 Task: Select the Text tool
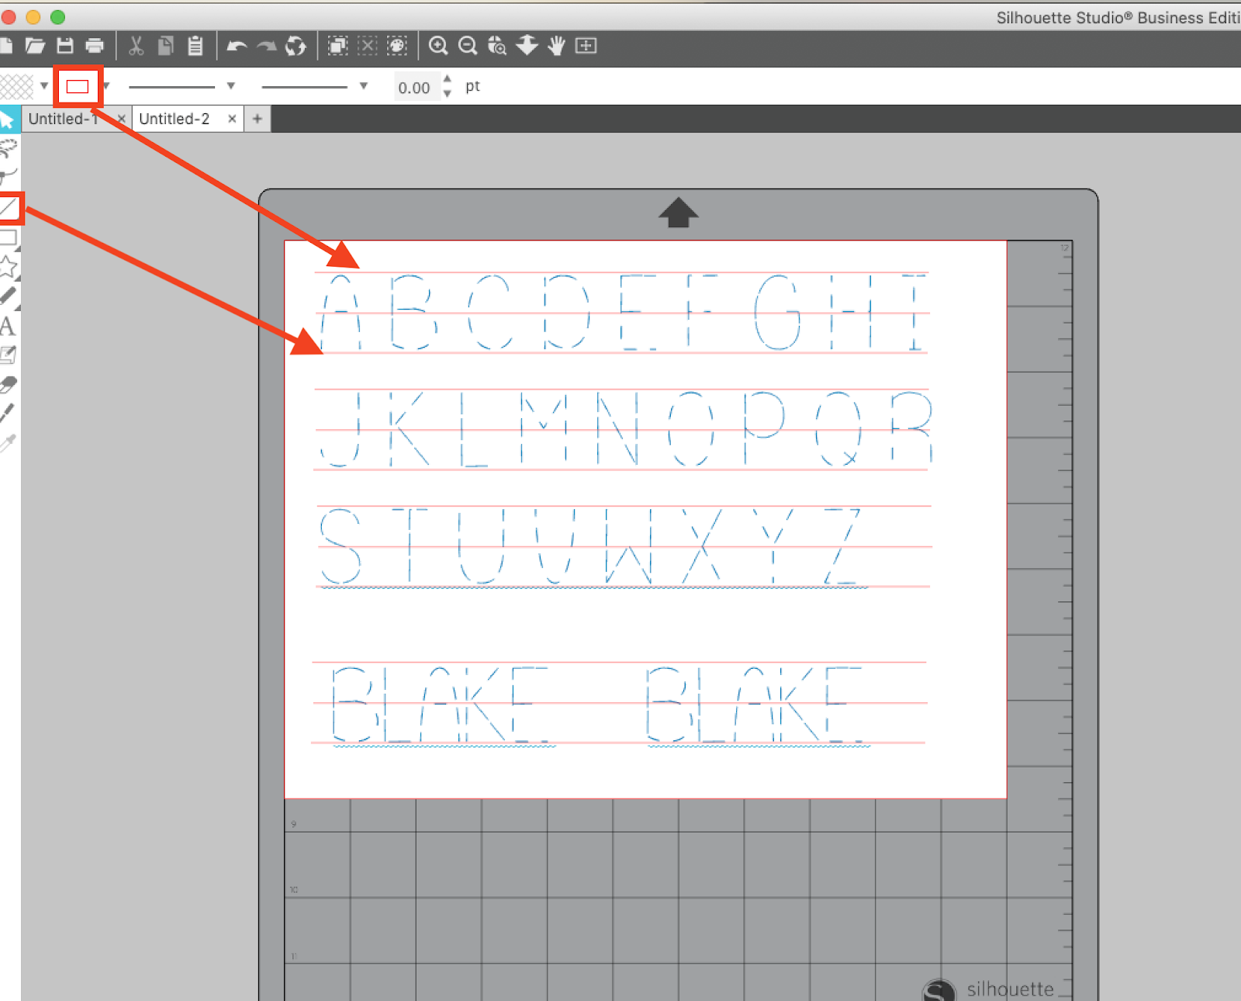(x=8, y=326)
